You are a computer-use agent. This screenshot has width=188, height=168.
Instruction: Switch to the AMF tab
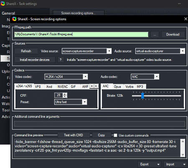(x=85, y=87)
